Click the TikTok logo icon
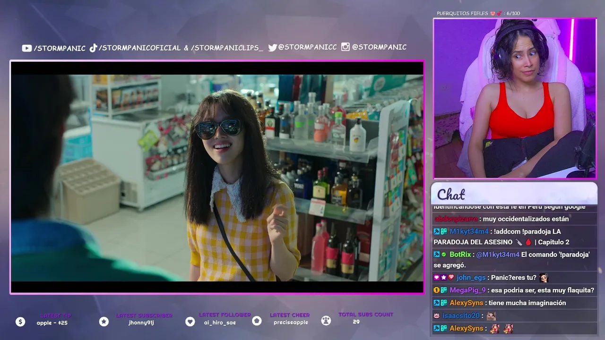Image resolution: width=605 pixels, height=340 pixels. pos(93,48)
